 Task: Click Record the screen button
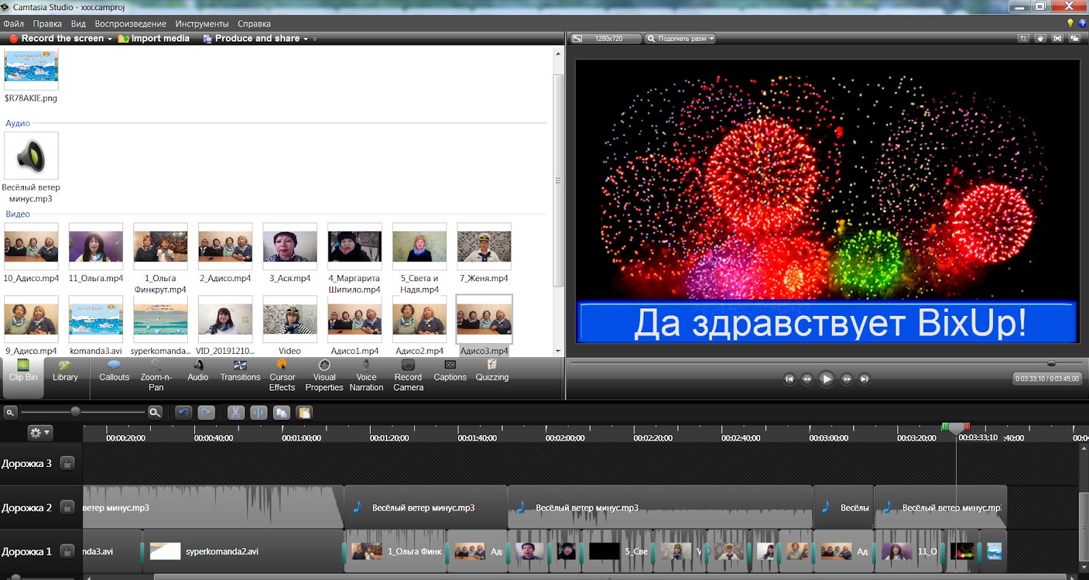pyautogui.click(x=56, y=39)
